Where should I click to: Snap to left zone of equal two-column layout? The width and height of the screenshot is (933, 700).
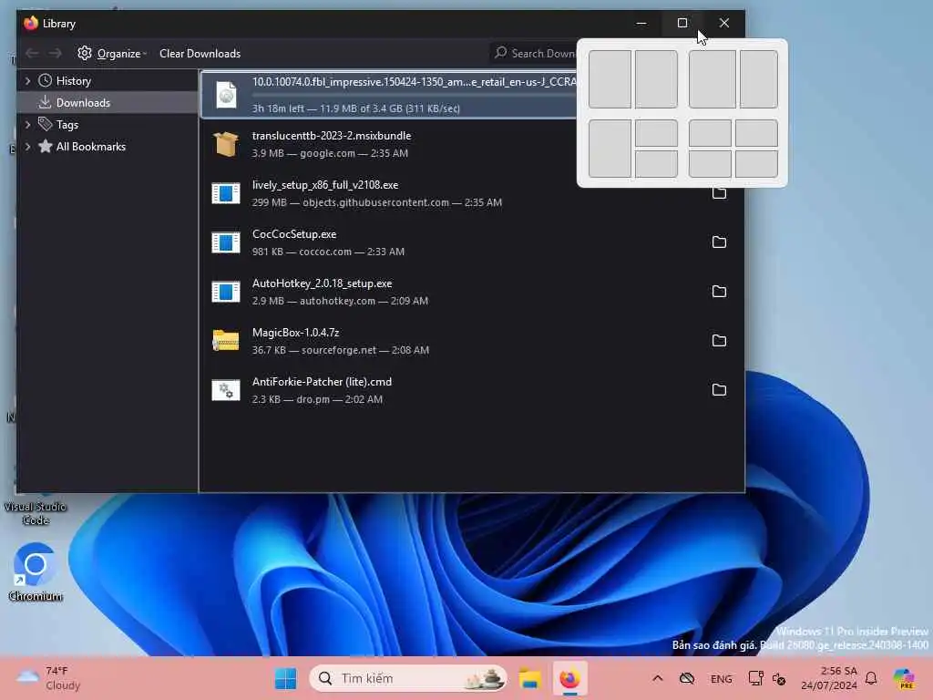coord(610,79)
